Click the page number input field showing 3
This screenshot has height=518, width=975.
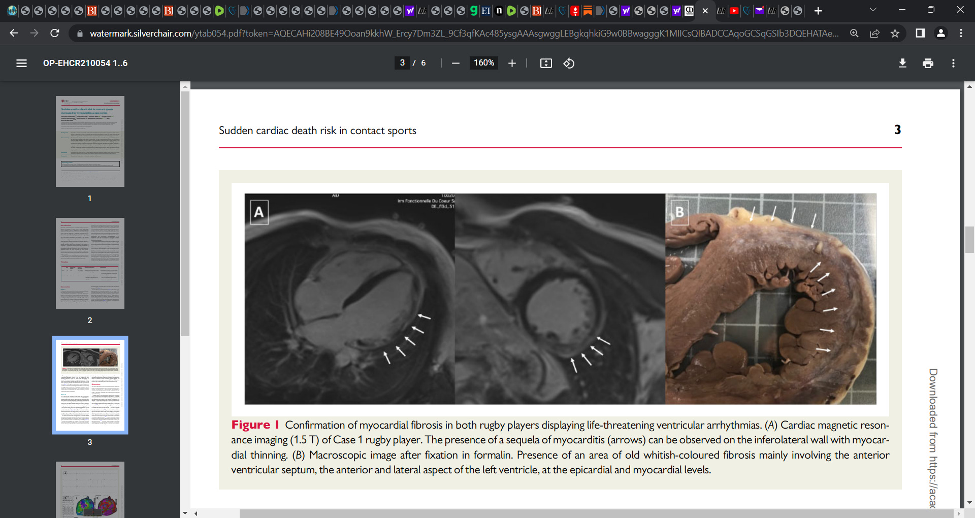pos(402,63)
